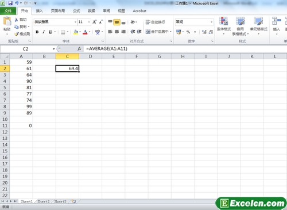Select cell A8 containing 99
The width and height of the screenshot is (287, 210).
pyautogui.click(x=21, y=106)
